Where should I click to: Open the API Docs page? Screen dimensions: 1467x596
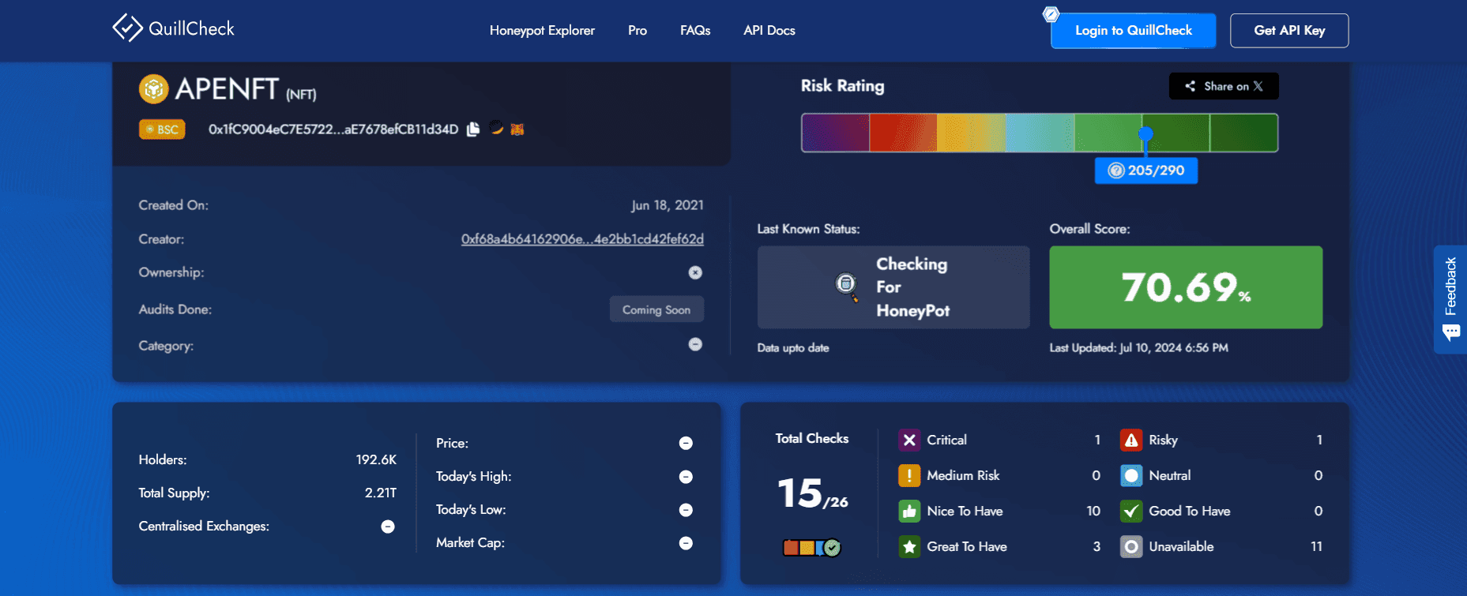pyautogui.click(x=769, y=30)
